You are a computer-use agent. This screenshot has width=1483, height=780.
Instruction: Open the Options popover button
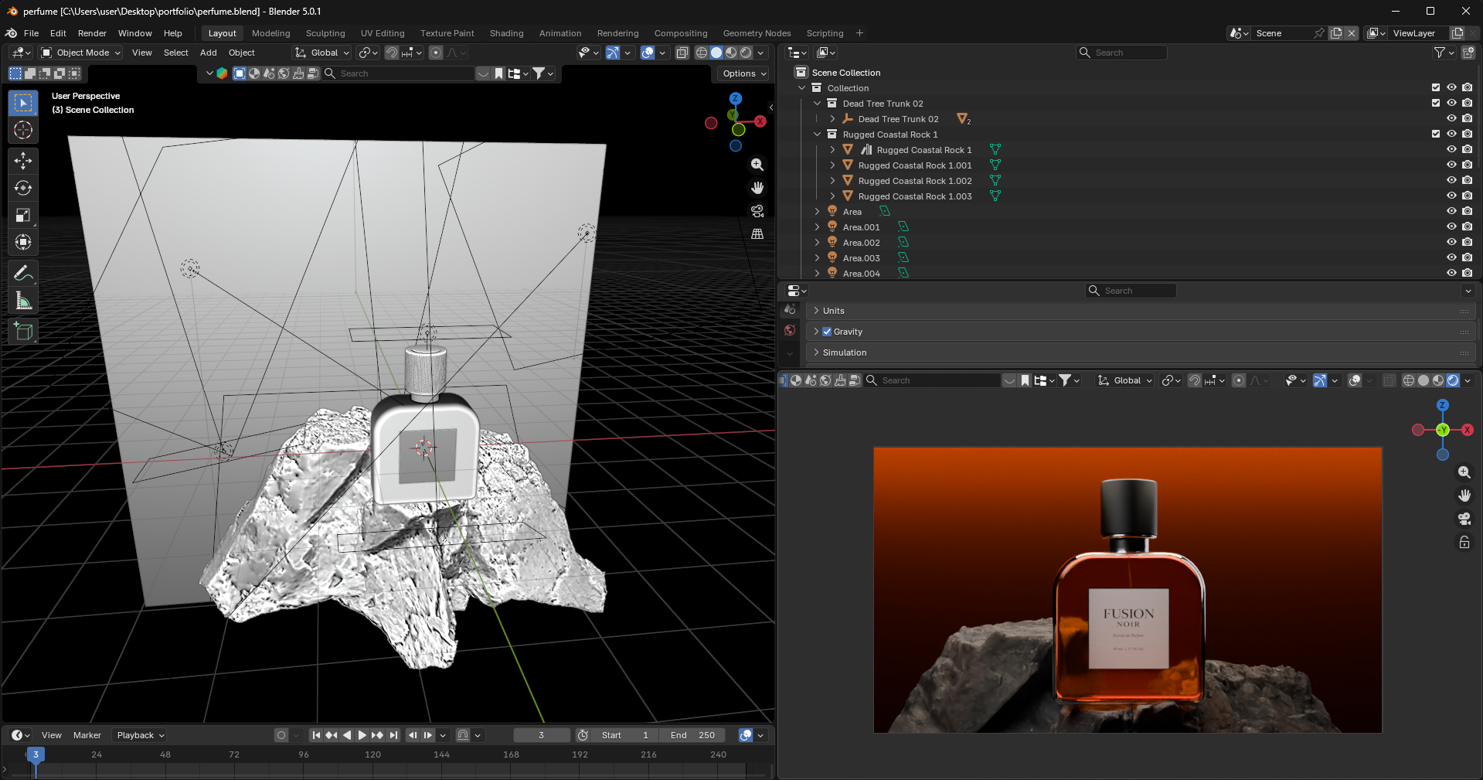coord(744,73)
